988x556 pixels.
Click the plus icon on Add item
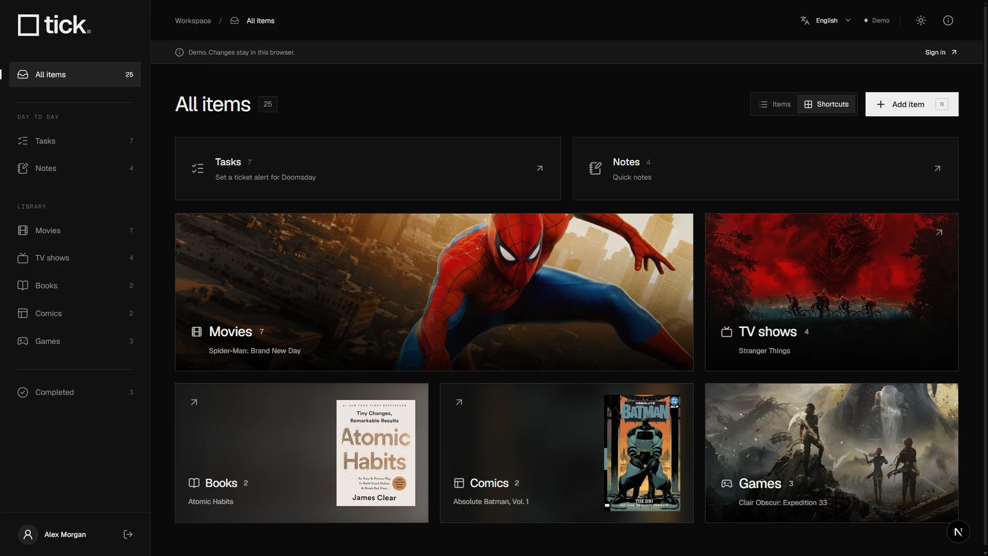coord(881,104)
